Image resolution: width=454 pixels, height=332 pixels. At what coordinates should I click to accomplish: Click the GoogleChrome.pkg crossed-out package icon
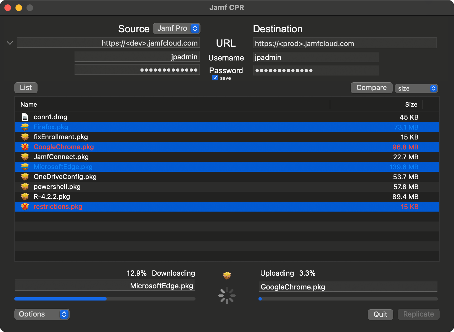25,147
